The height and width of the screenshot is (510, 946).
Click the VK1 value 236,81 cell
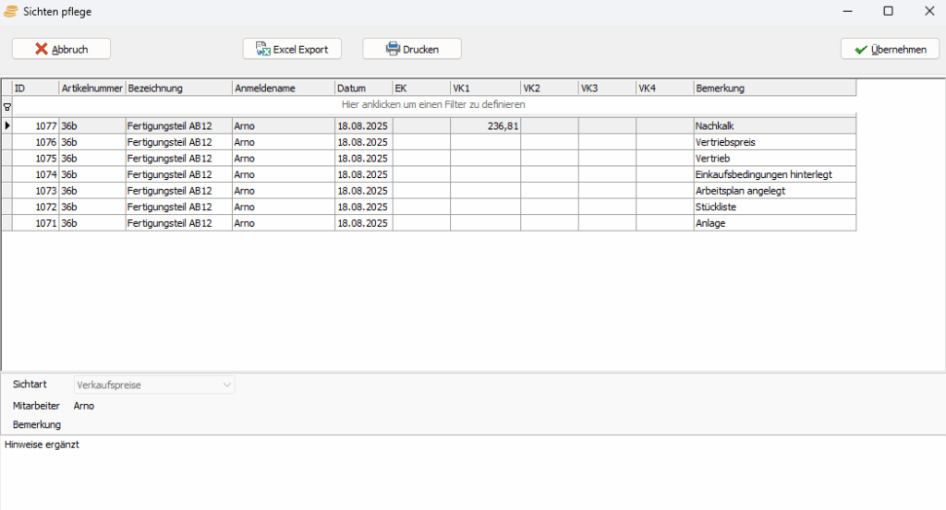[485, 125]
